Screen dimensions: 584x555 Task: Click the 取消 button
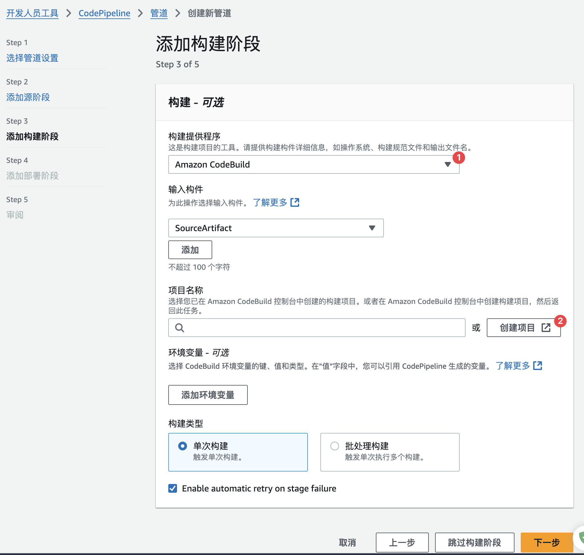[347, 543]
